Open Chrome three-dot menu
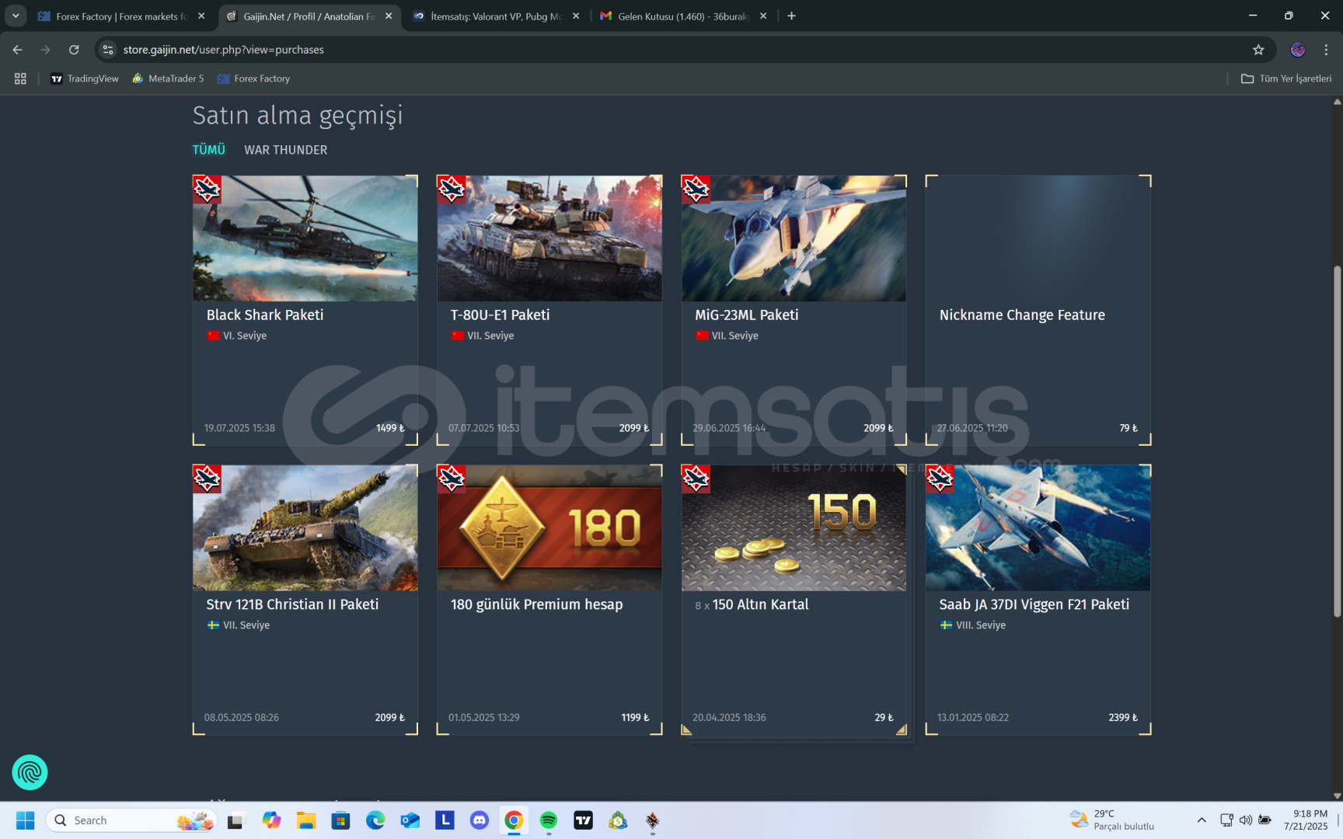 click(1326, 50)
